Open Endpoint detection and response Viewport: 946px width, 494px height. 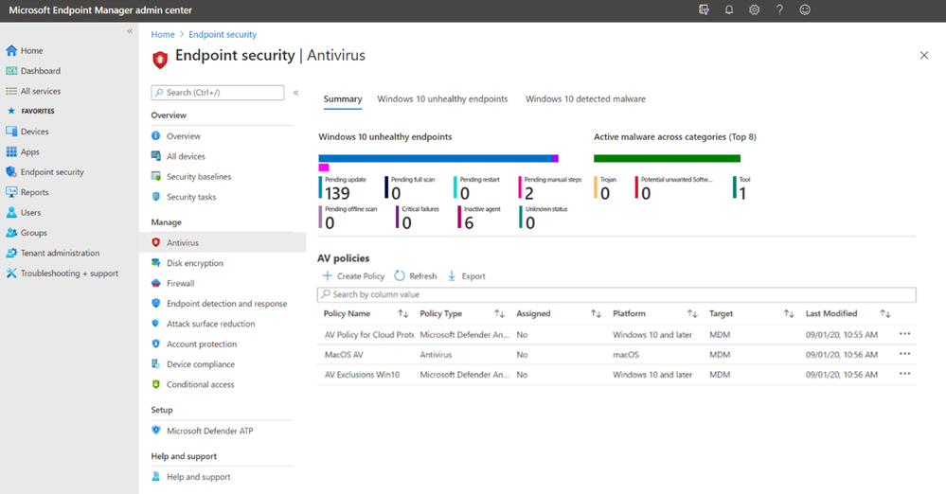(x=227, y=304)
